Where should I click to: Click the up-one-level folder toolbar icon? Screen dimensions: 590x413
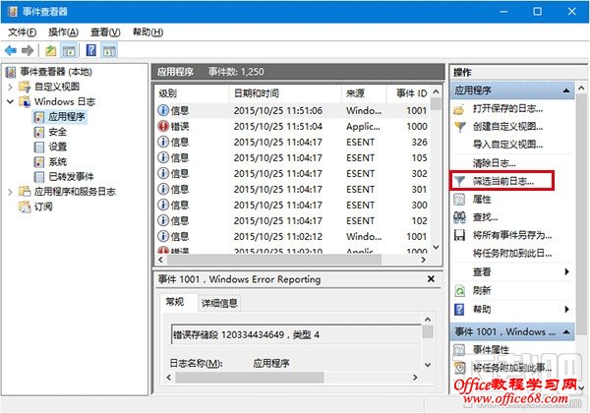tap(51, 50)
